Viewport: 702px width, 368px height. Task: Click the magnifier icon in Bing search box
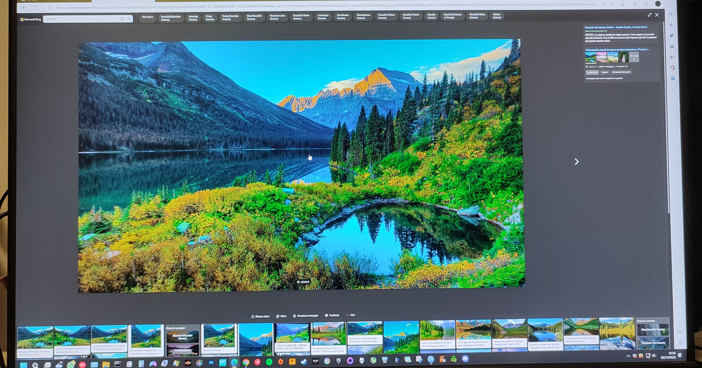(129, 19)
